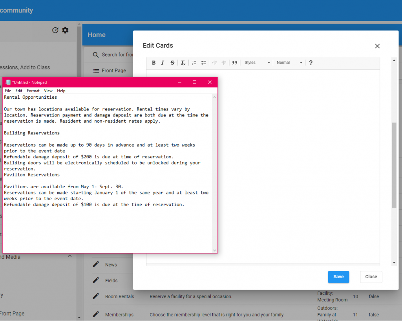The image size is (402, 321).
Task: Open the Format menu in Notepad
Action: coord(33,91)
